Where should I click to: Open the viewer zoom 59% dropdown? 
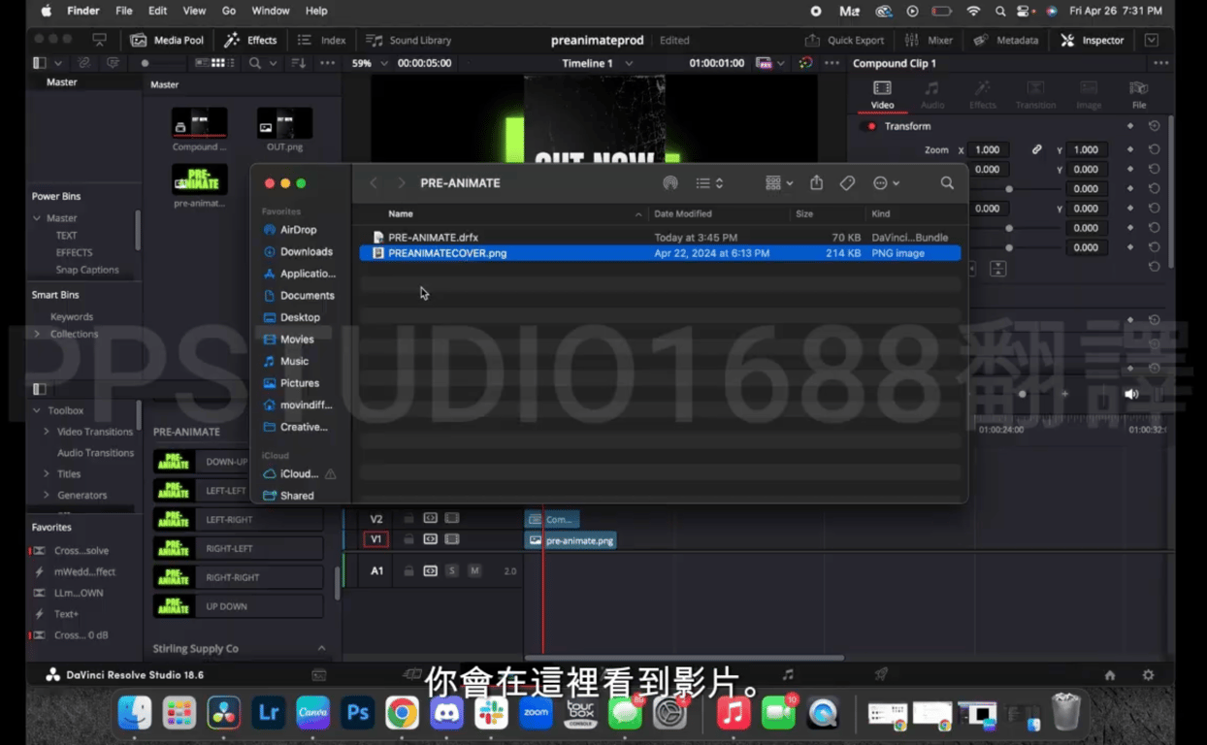[369, 63]
